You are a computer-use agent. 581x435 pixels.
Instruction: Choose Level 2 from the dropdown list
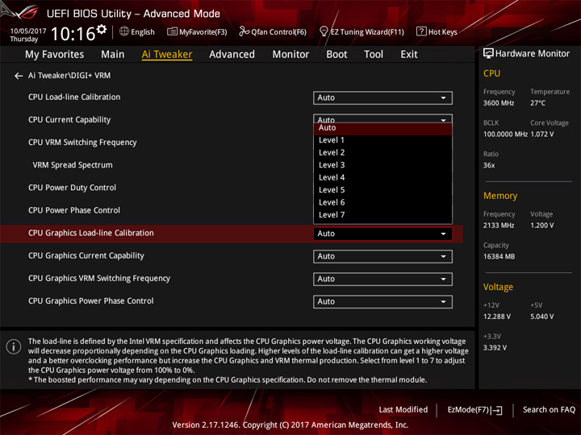coord(382,153)
